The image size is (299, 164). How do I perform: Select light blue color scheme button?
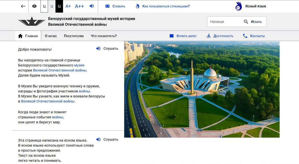52,6
